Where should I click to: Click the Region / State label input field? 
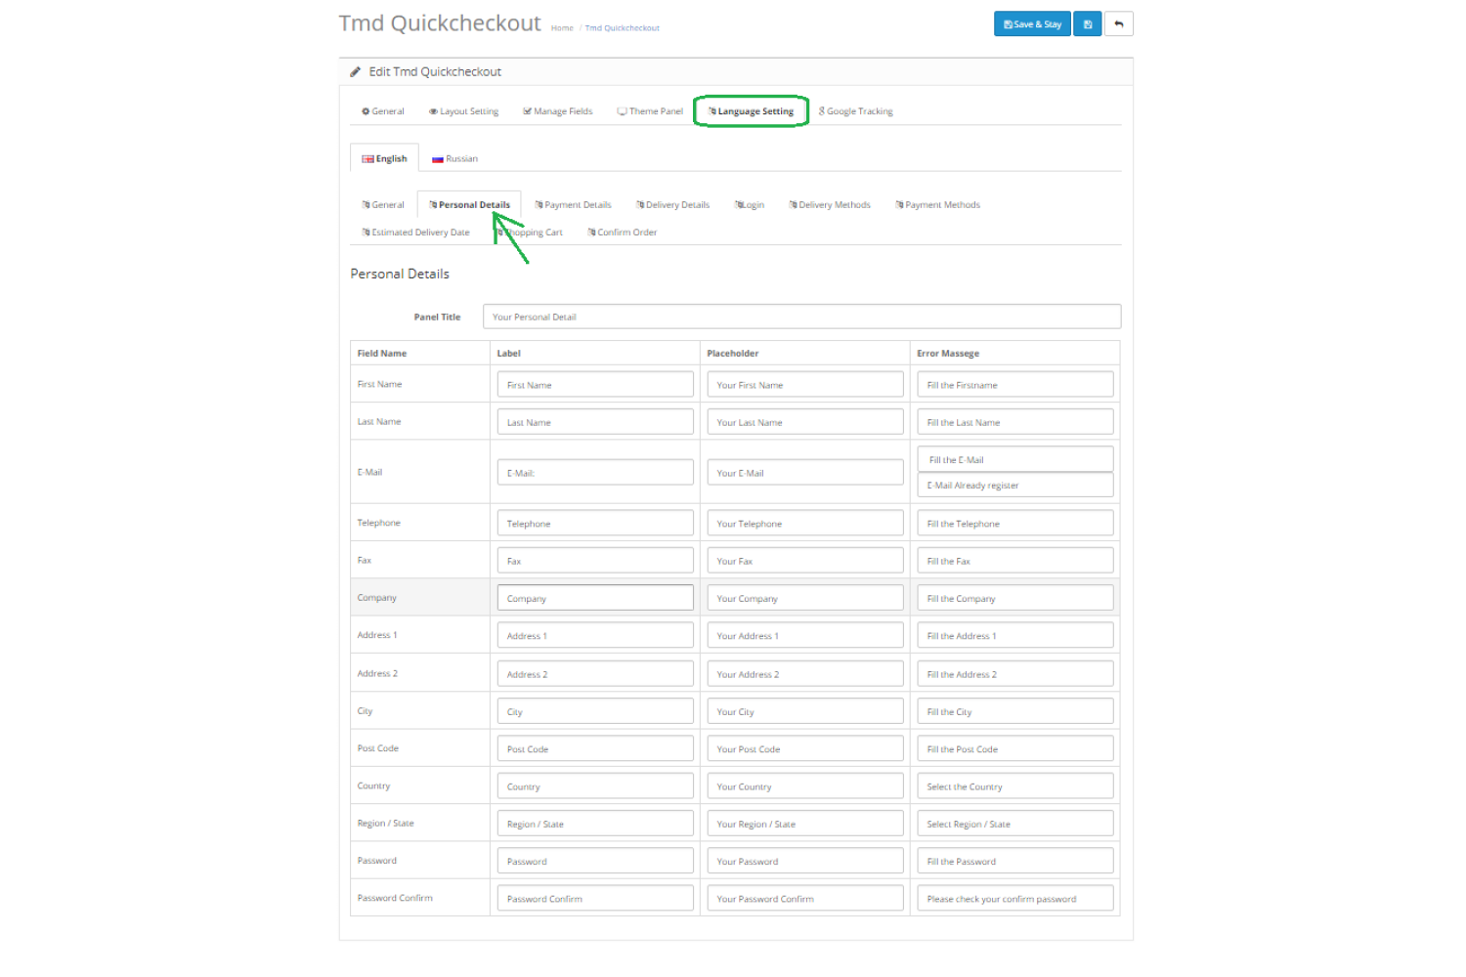[595, 824]
